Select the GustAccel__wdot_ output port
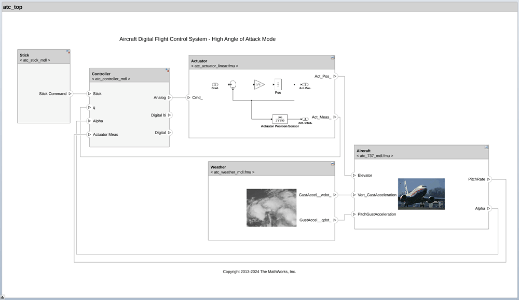The height and width of the screenshot is (300, 519). [x=335, y=195]
